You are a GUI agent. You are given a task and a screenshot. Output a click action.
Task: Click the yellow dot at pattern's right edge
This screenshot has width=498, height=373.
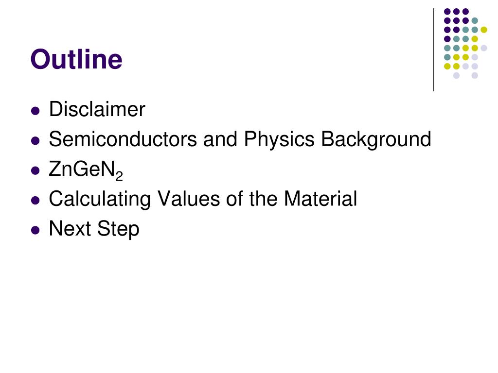[484, 30]
